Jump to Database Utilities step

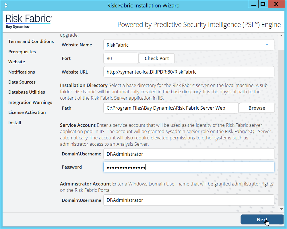(27, 92)
